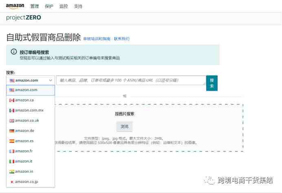Click the Canada flag icon

click(12, 100)
